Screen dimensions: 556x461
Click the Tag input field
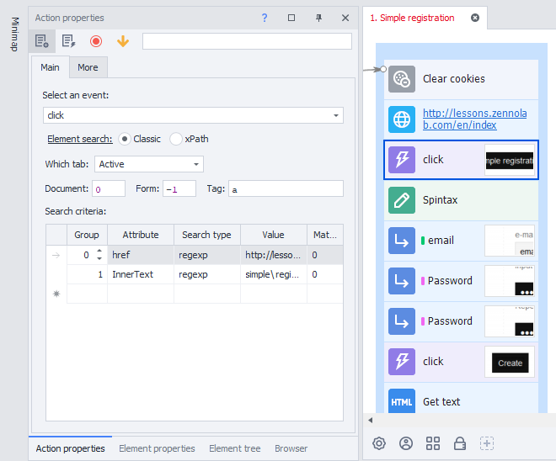[x=286, y=189]
